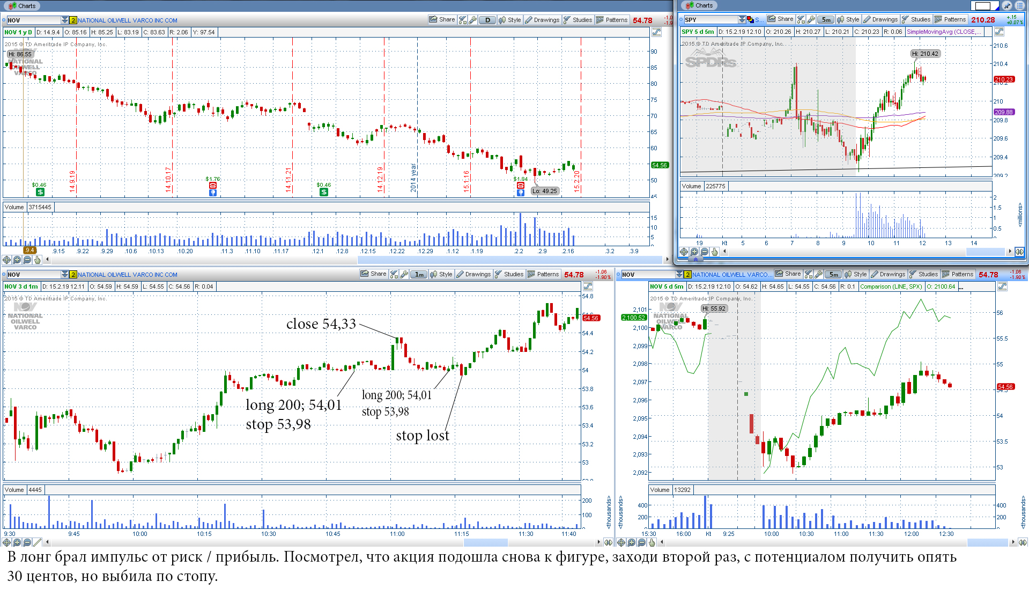The image size is (1029, 596).
Task: Open list menu icon in SPY window header
Action: [x=1019, y=6]
